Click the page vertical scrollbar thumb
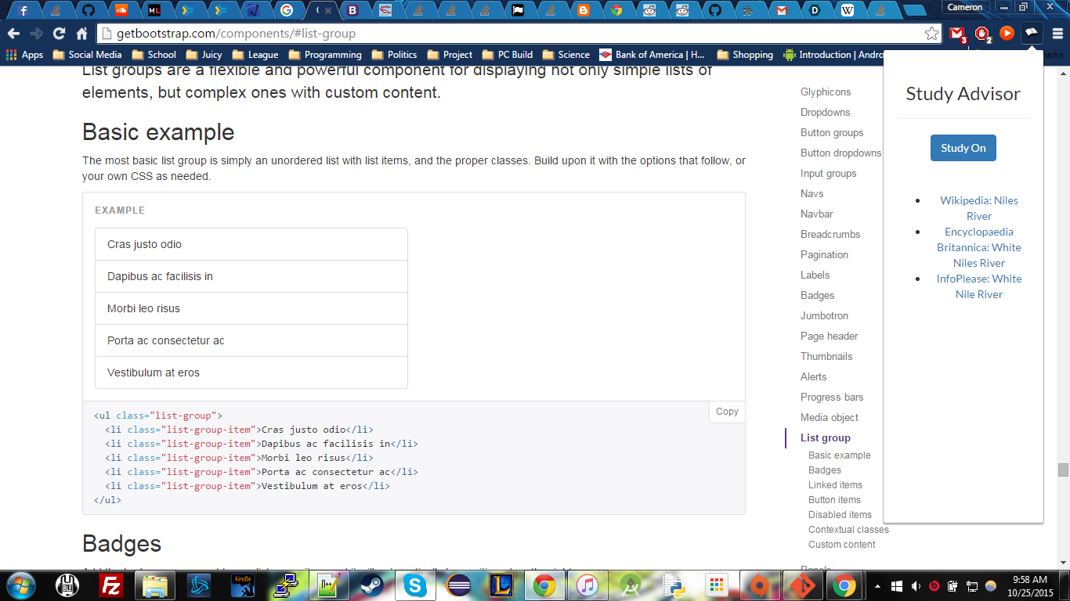Viewport: 1070px width, 601px height. pyautogui.click(x=1063, y=470)
